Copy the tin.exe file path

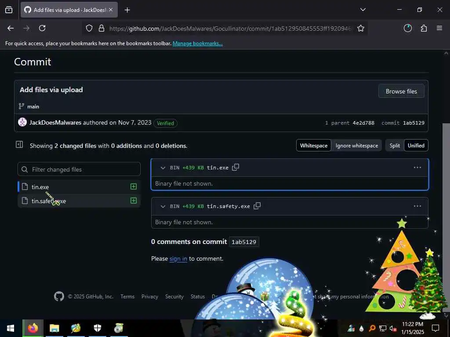236,167
